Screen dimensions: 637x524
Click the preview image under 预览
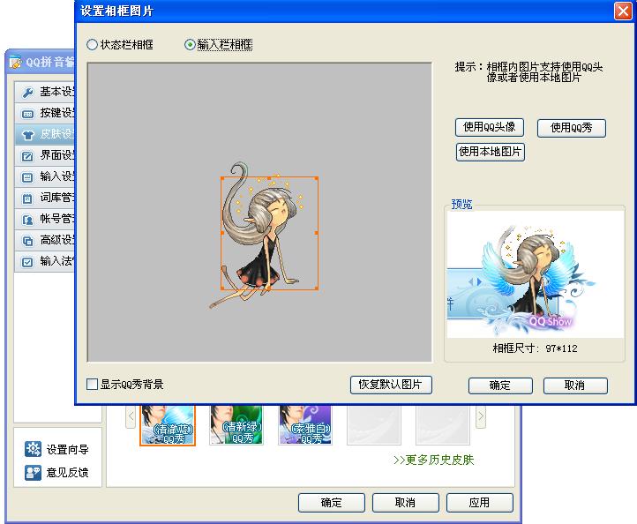point(536,274)
